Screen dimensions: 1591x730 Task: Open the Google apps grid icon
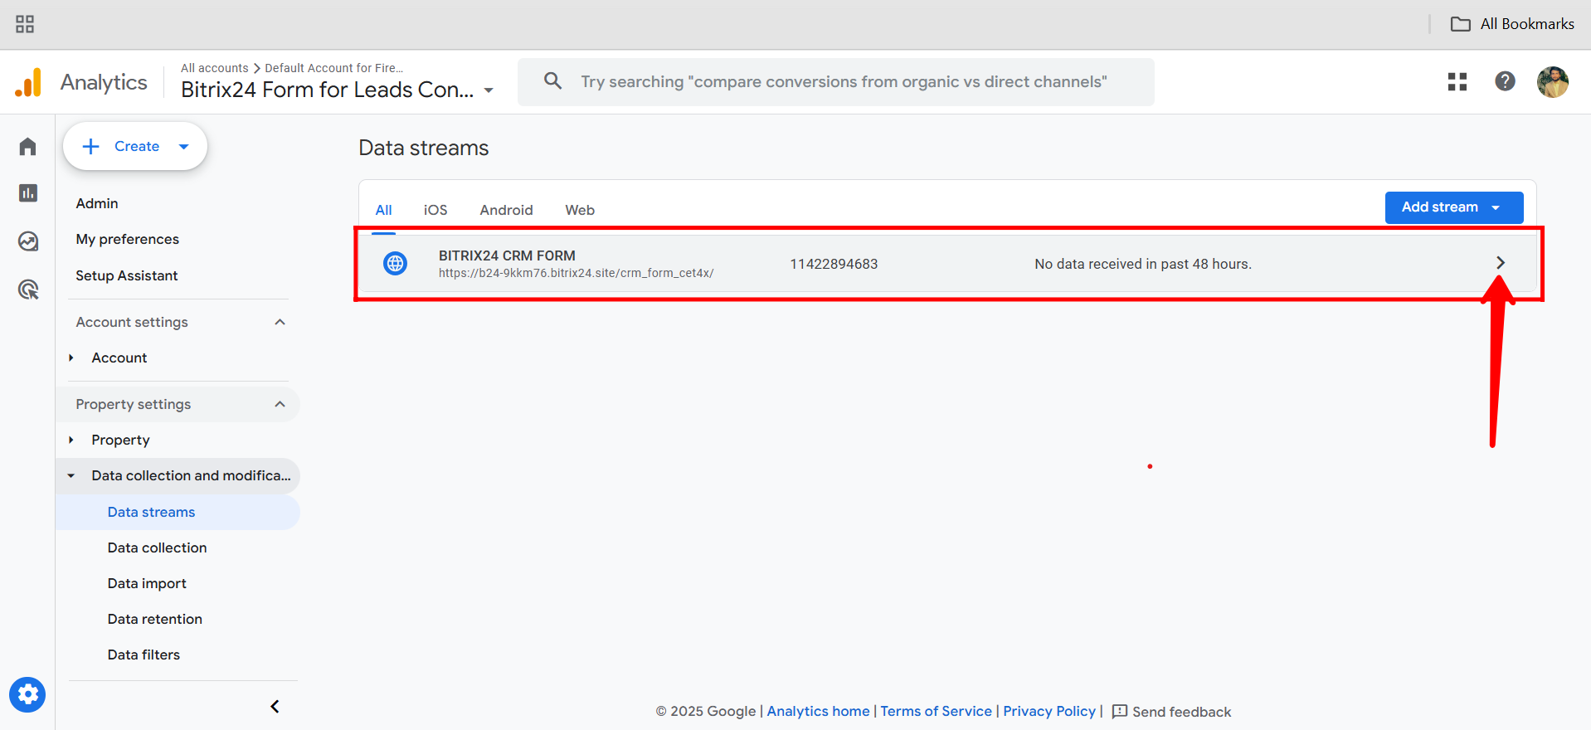pos(1457,81)
